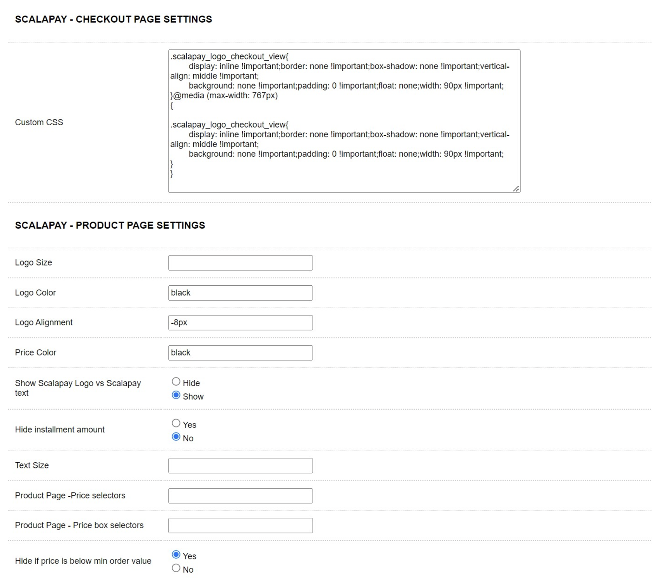Click inside the Custom CSS textarea

coord(344,121)
